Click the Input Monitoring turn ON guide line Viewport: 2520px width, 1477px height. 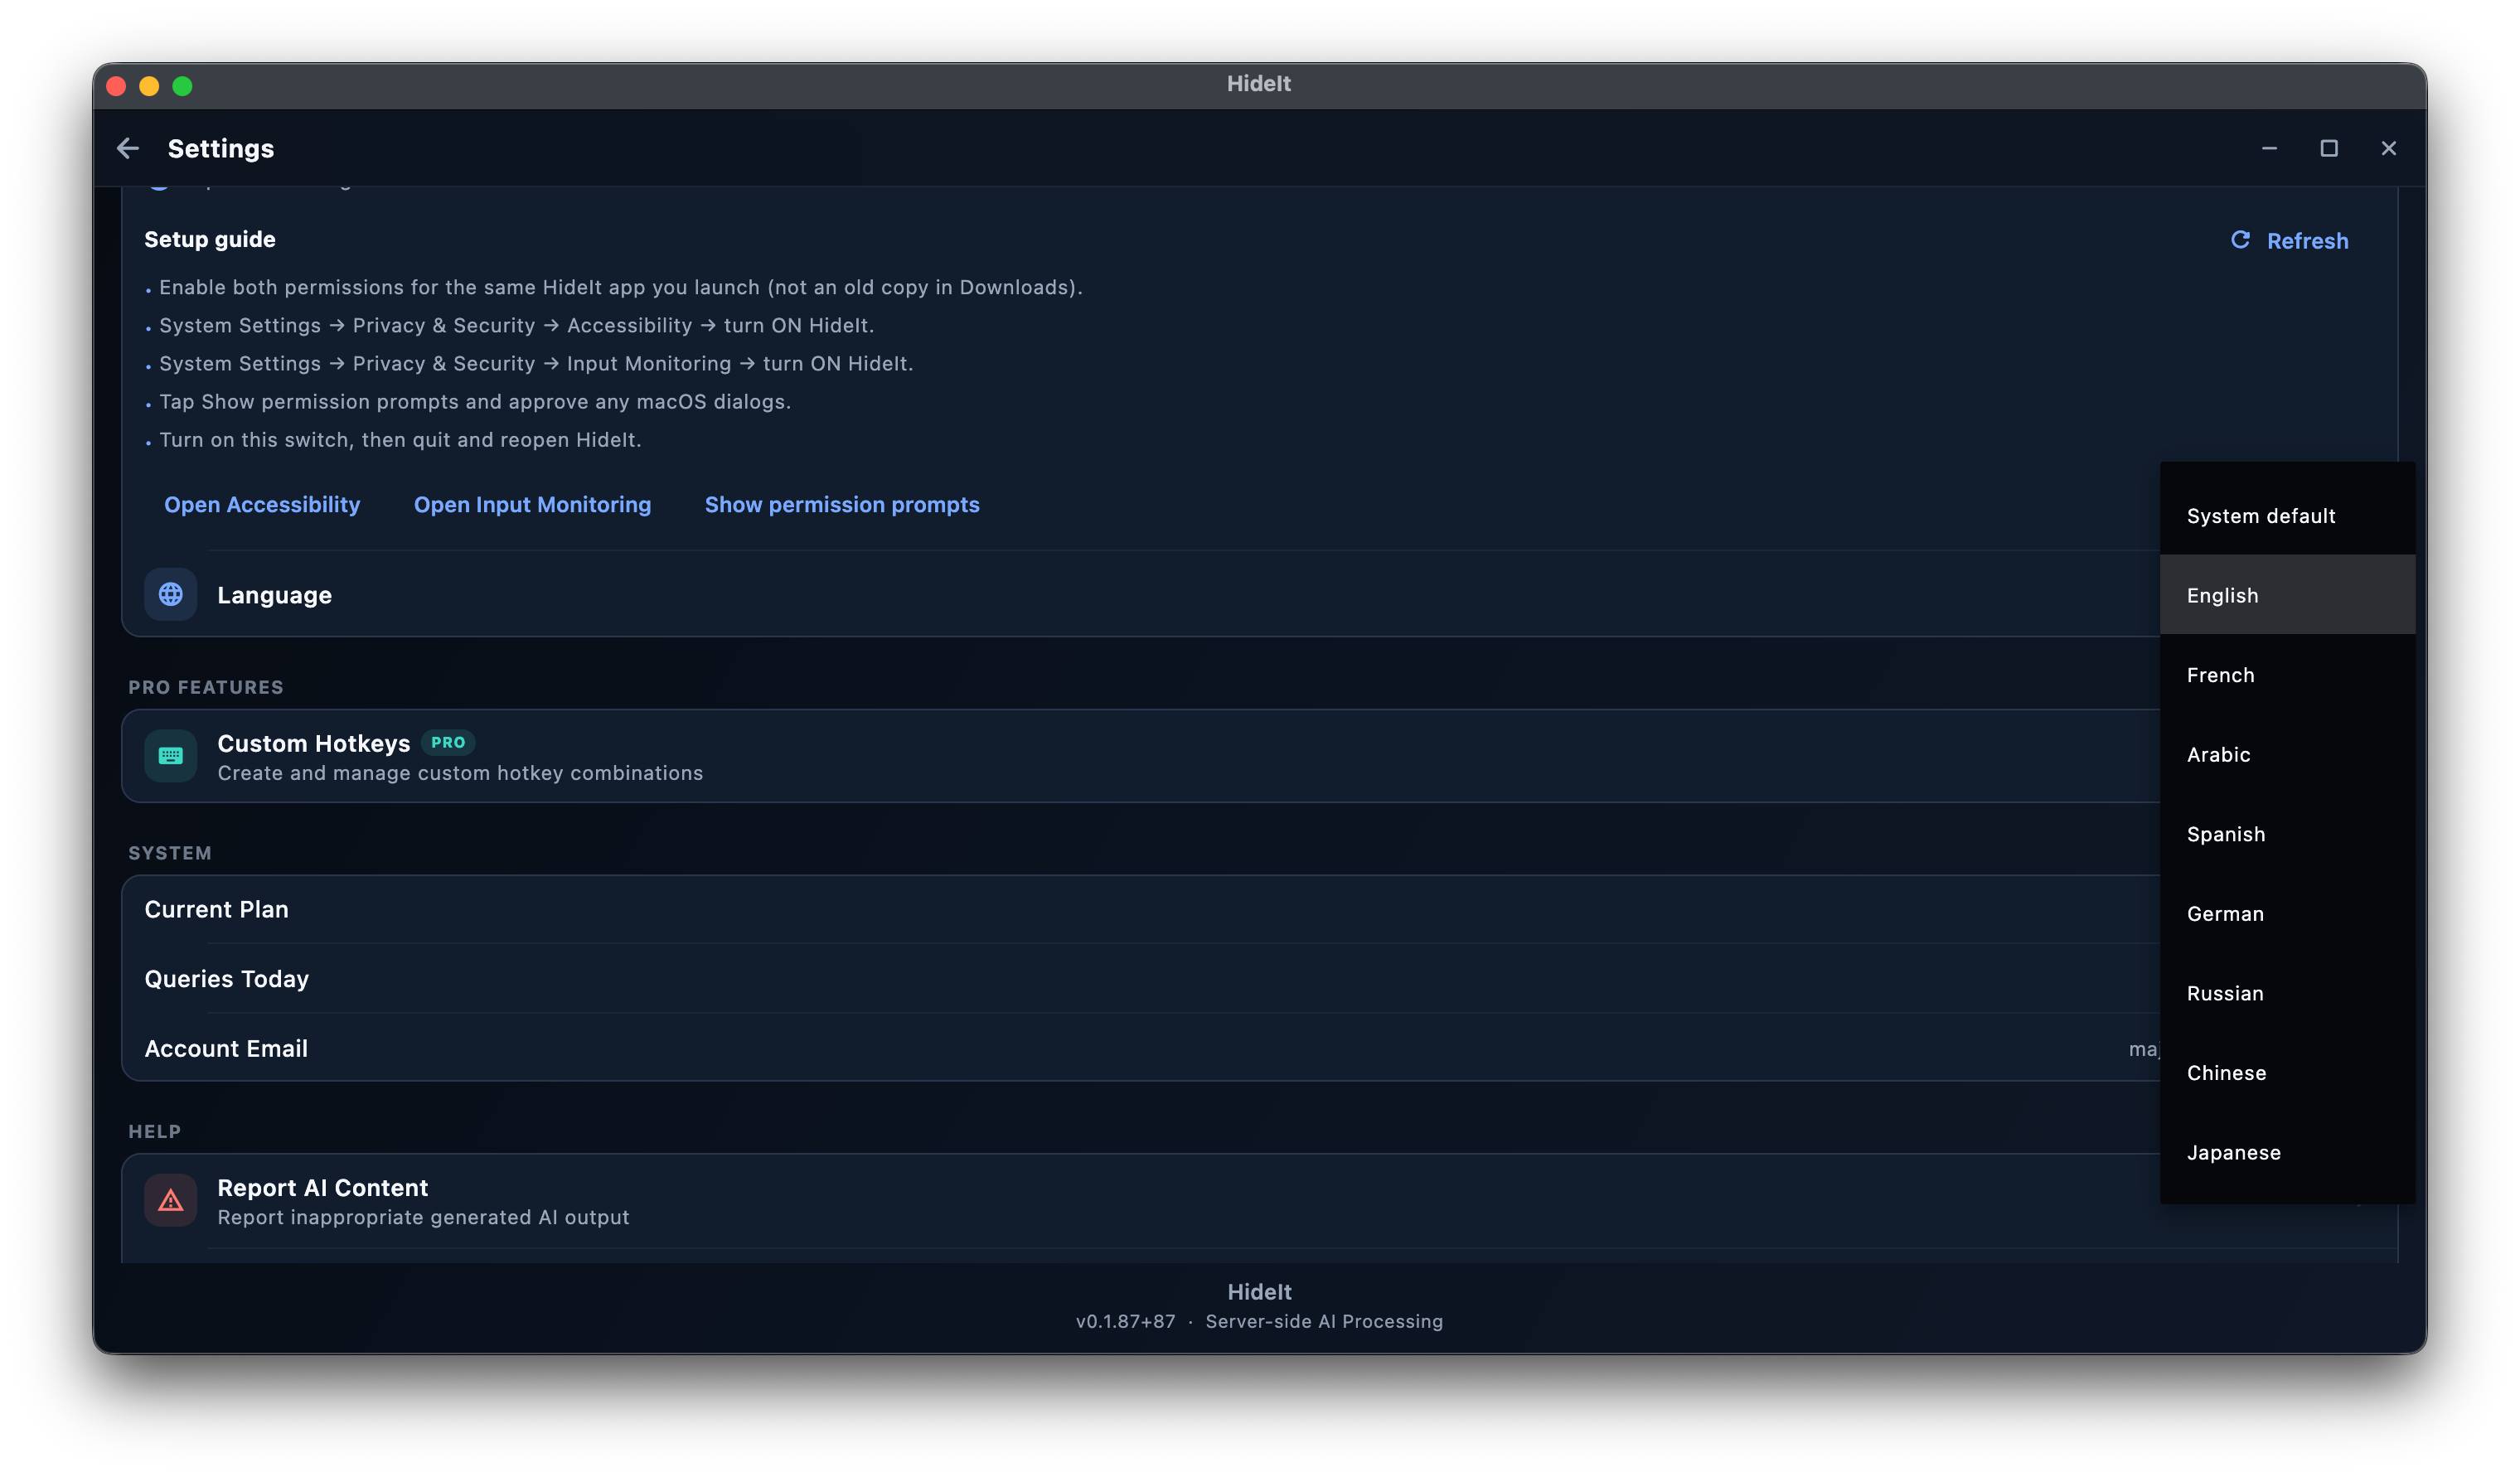coord(536,363)
